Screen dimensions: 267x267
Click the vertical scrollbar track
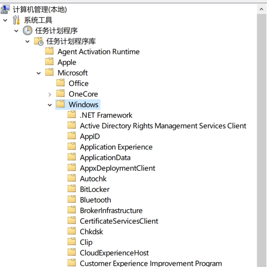262,140
